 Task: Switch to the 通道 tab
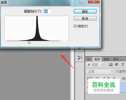pyautogui.click(x=106, y=59)
